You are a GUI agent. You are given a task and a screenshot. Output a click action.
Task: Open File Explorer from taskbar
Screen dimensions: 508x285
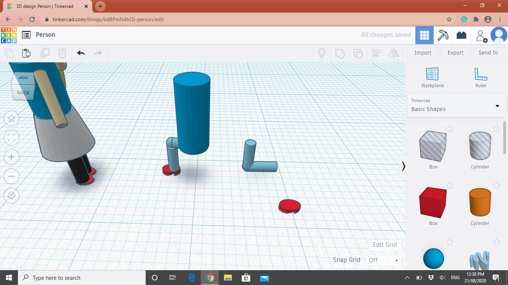[228, 278]
